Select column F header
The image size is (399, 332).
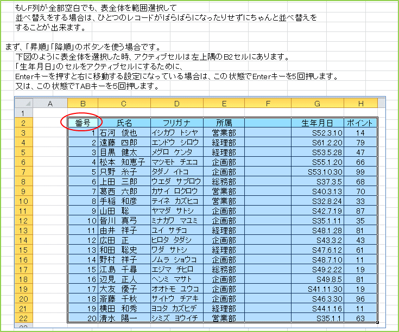tap(268, 103)
